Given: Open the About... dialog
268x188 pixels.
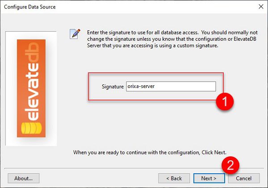Looking at the screenshot, I should [23, 178].
